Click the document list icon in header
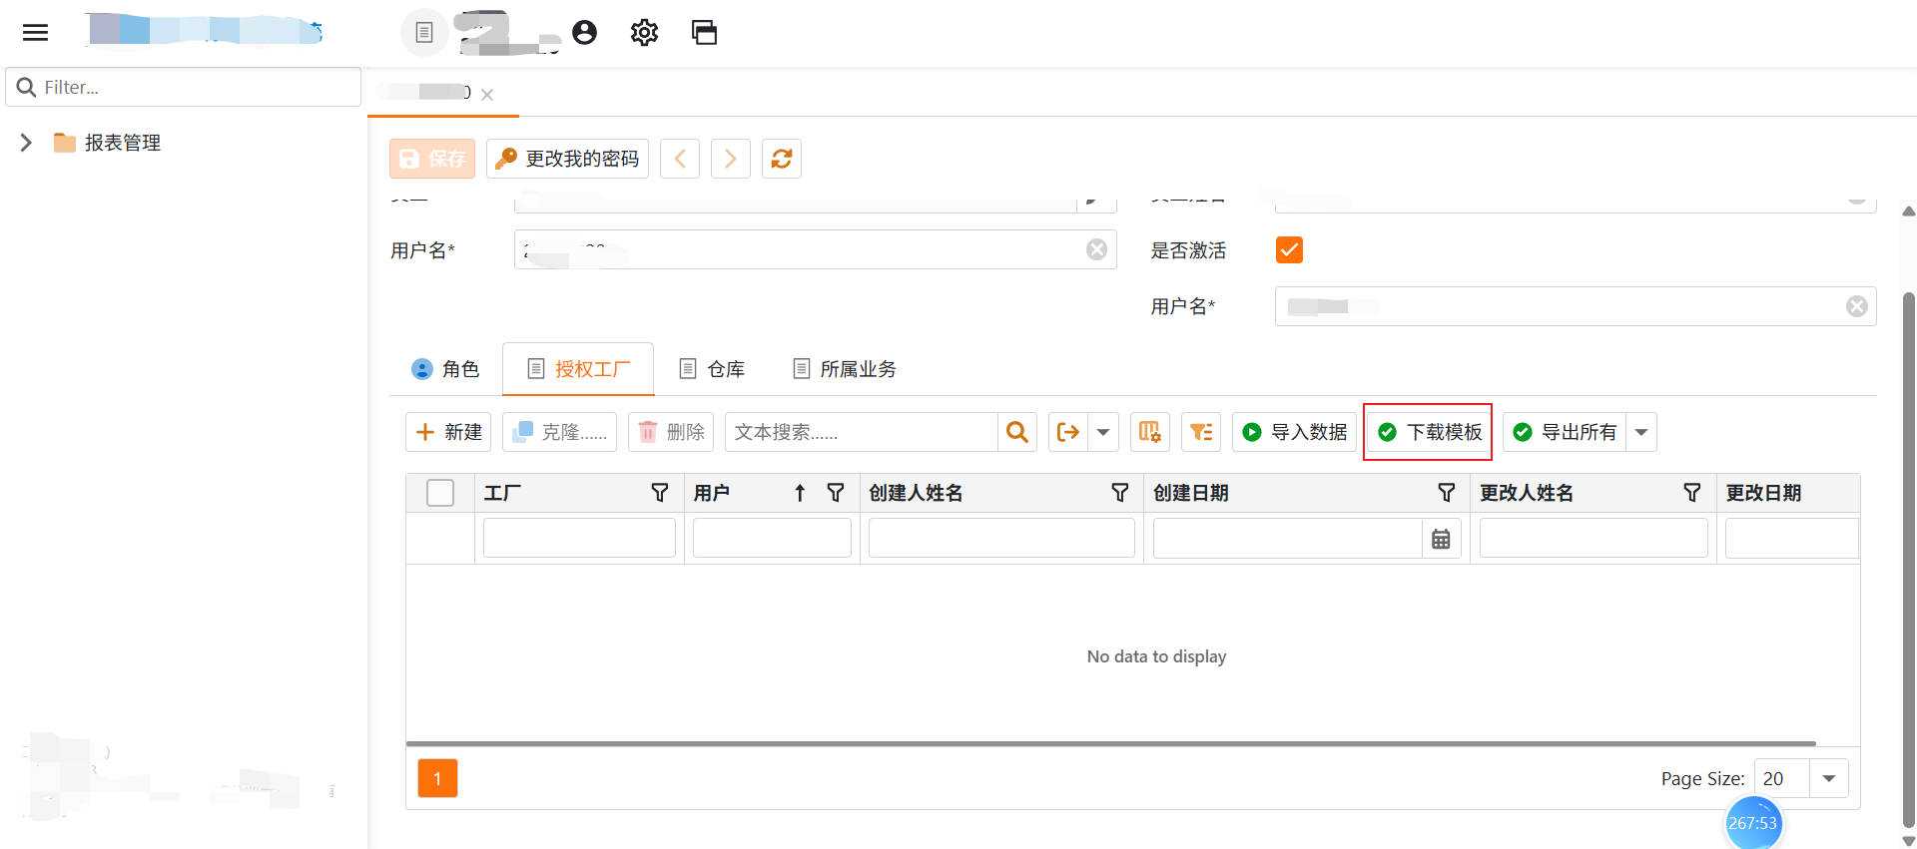Image resolution: width=1917 pixels, height=849 pixels. (x=424, y=33)
